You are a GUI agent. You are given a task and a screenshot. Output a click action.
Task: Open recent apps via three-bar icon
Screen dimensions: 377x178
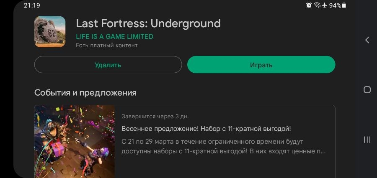(x=367, y=140)
